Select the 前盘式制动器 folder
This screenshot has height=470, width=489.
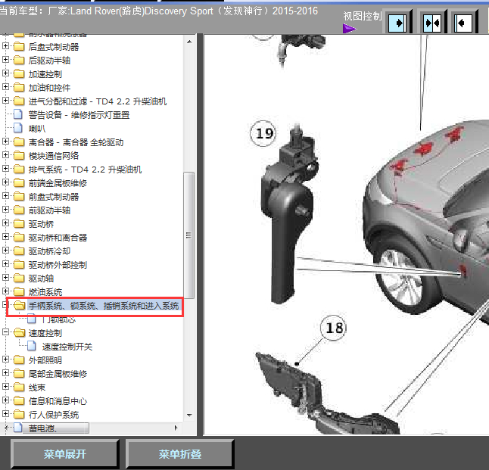point(54,197)
